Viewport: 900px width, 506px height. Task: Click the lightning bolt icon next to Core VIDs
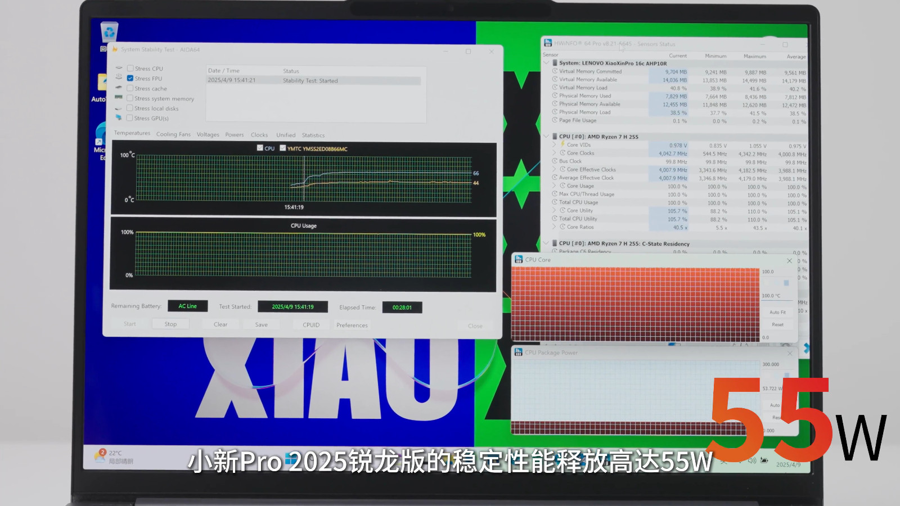click(x=562, y=144)
